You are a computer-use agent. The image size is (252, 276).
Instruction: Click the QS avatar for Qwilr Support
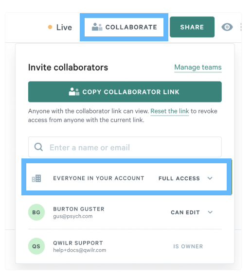tap(36, 246)
